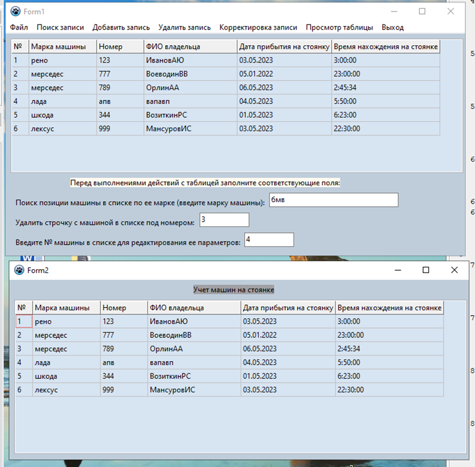Click the ВоеводинВВ owner cell in Form1
Image resolution: width=475 pixels, height=467 pixels.
click(x=190, y=74)
